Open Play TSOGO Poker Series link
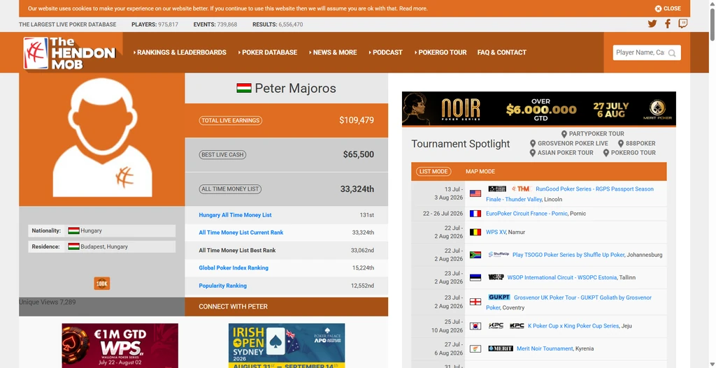 pos(568,255)
